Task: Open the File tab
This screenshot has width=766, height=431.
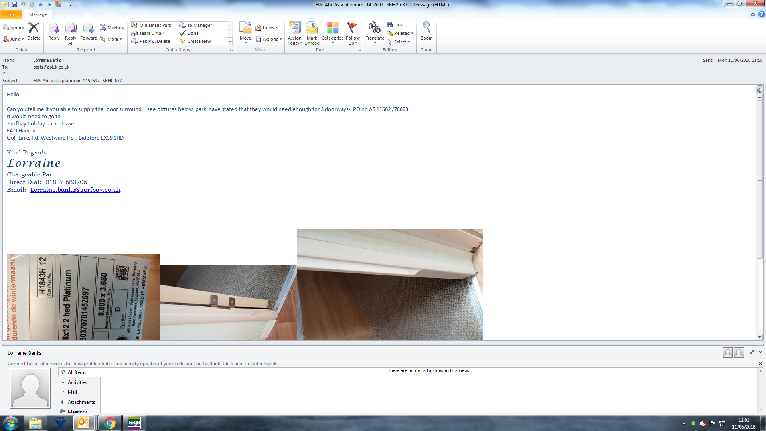Action: (11, 14)
